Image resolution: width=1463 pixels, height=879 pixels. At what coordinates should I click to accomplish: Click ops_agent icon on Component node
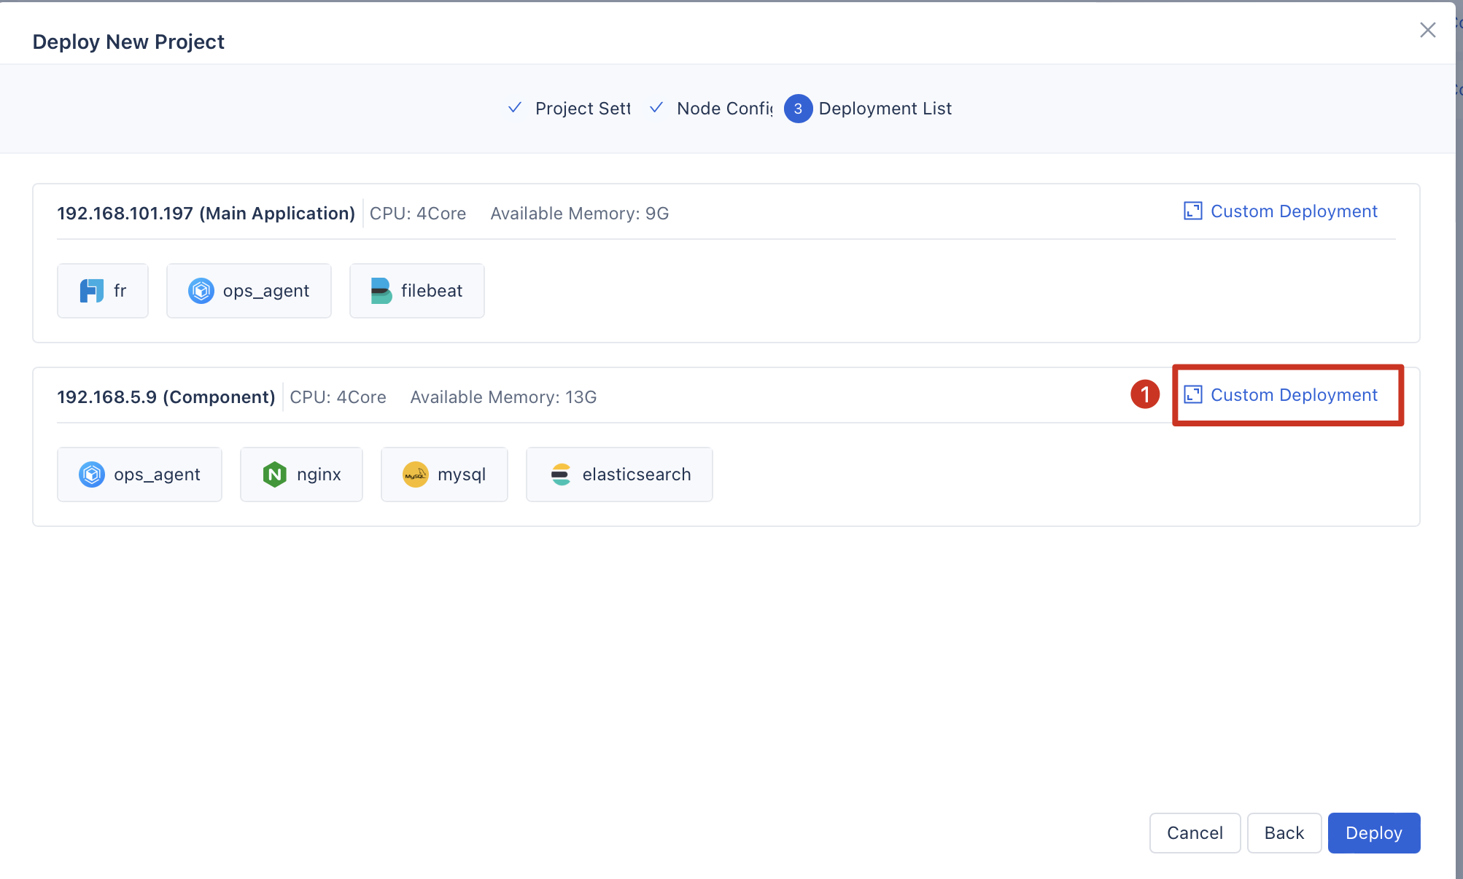point(91,474)
